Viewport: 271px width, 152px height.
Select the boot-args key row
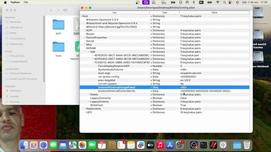[164, 73]
